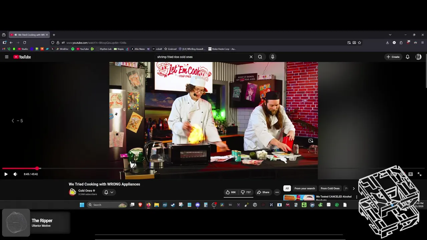Toggle notification bell for Cold Ones
The image size is (427, 240).
[106, 192]
